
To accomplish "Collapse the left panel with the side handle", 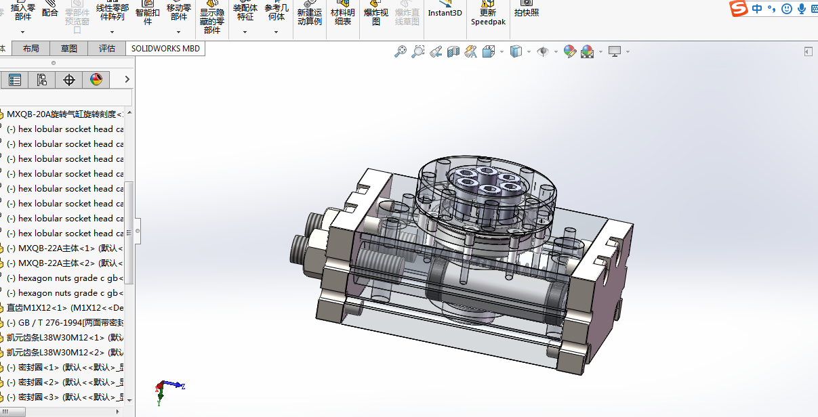I will click(x=138, y=231).
